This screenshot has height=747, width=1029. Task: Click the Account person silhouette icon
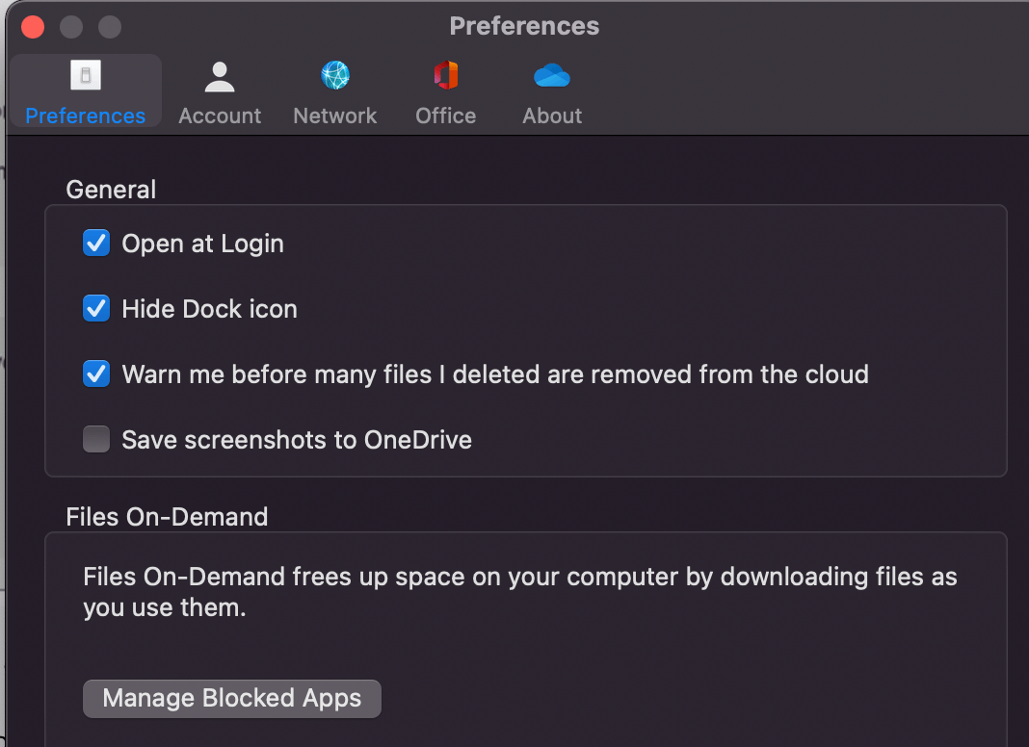220,76
